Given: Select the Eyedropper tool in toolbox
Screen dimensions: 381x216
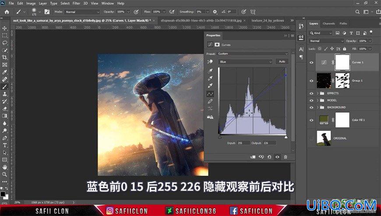Looking at the screenshot, I should pyautogui.click(x=4, y=72).
